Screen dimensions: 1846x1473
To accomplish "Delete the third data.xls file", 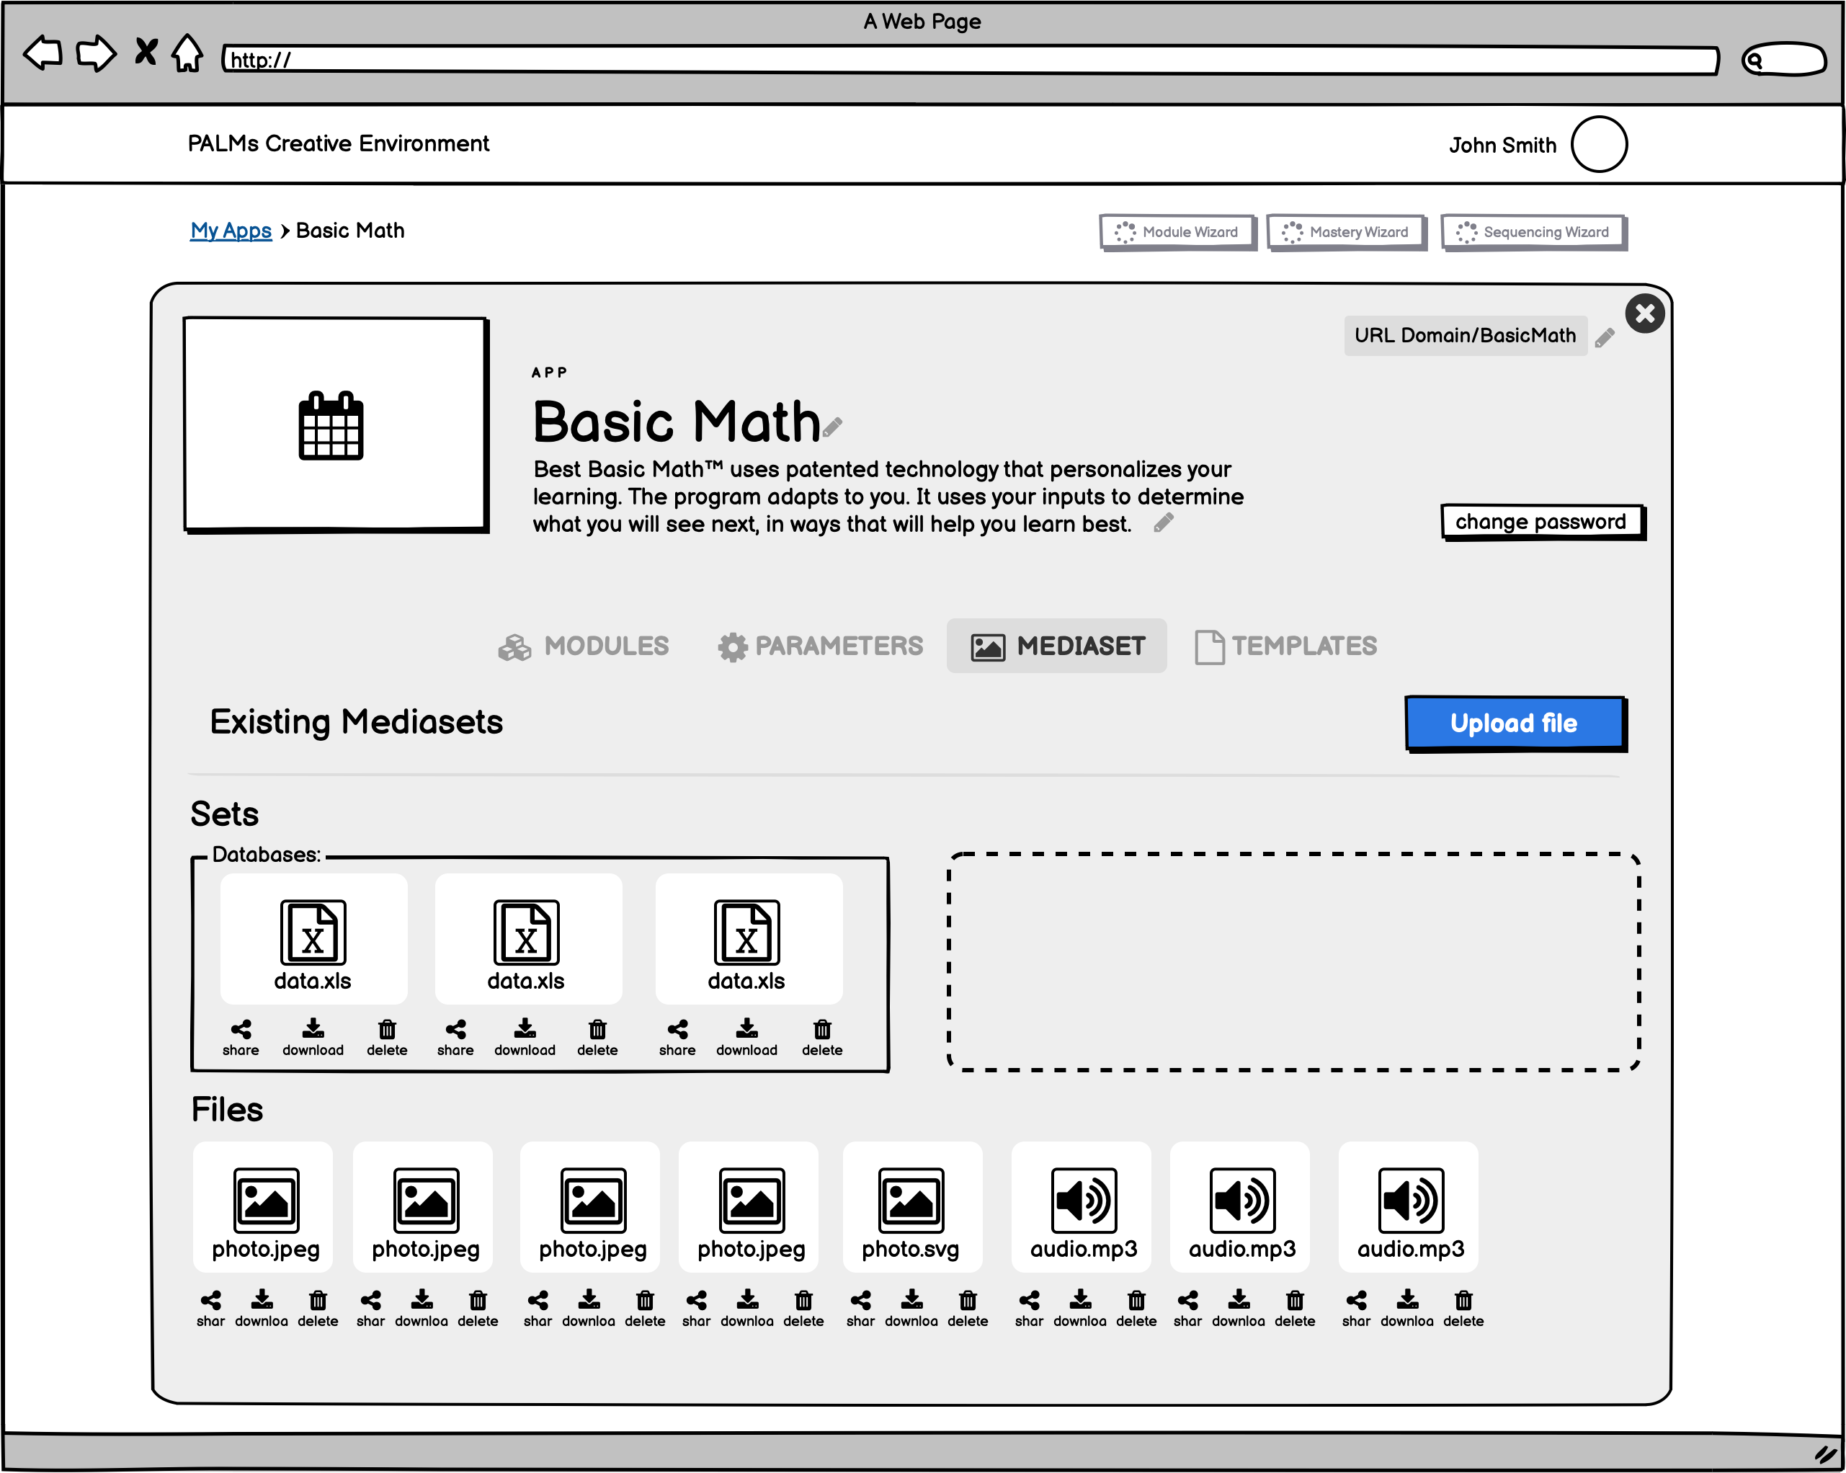I will [x=822, y=1038].
